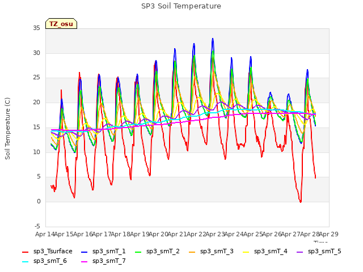363x272 pixels.
Task: Toggle the sp3_smT_5 legend entry
Action: tap(319, 251)
